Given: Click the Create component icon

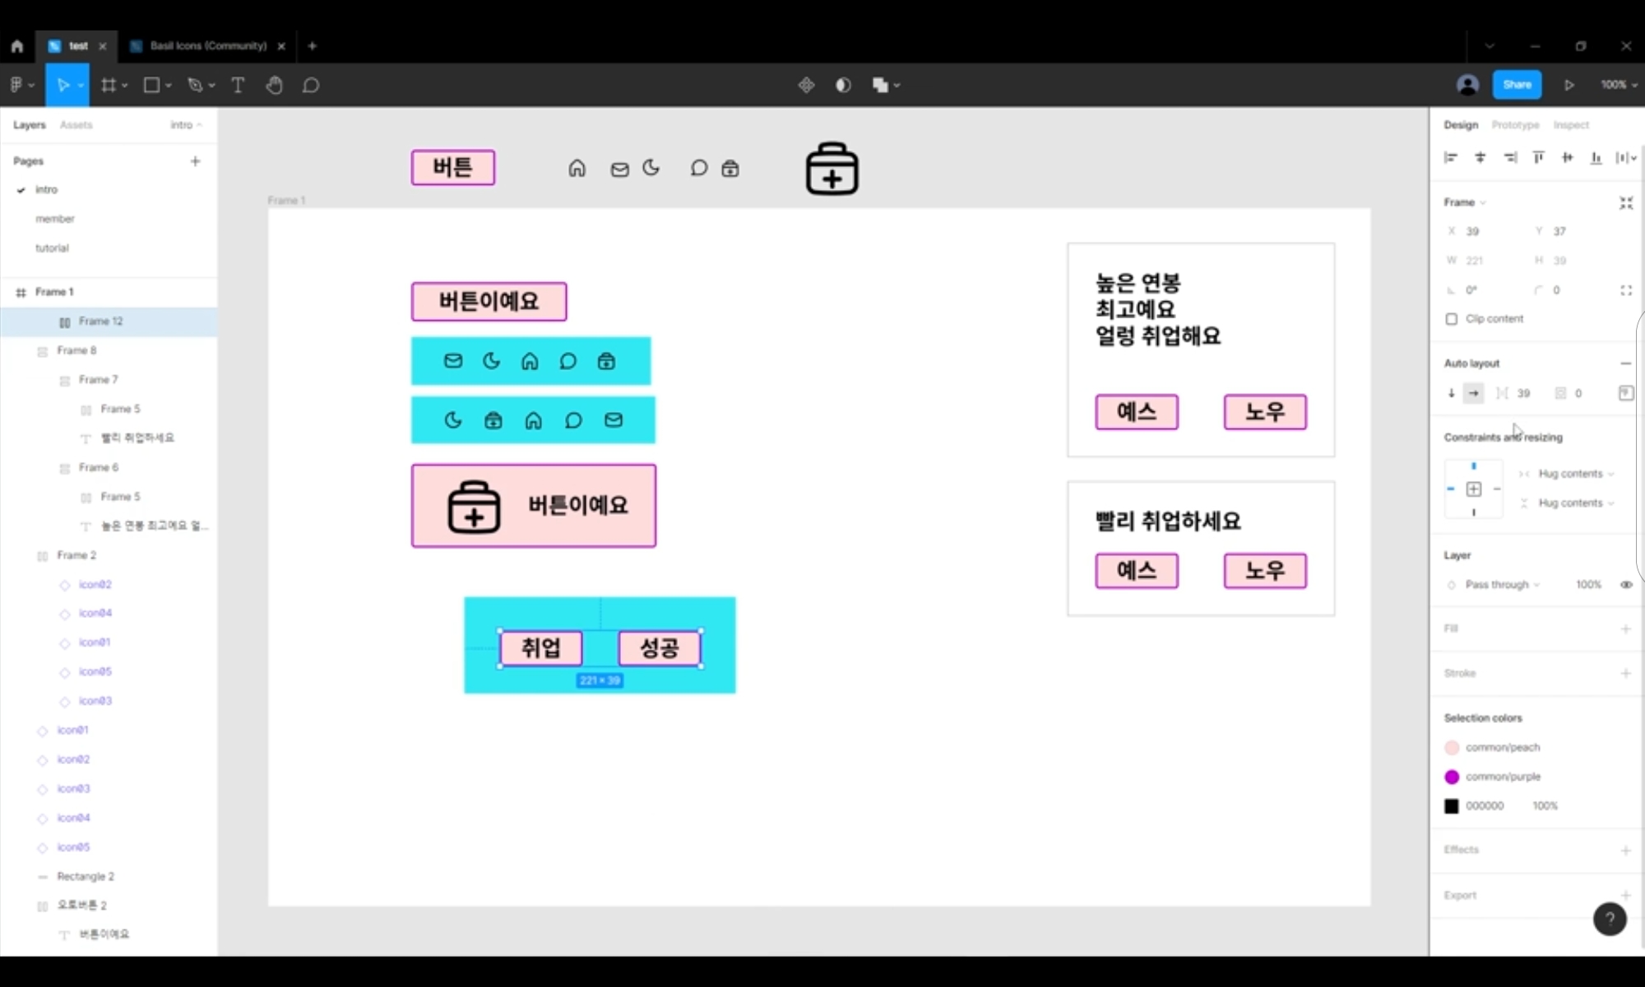Looking at the screenshot, I should point(806,85).
